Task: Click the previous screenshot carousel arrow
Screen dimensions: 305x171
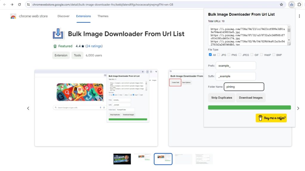Action: [28, 108]
